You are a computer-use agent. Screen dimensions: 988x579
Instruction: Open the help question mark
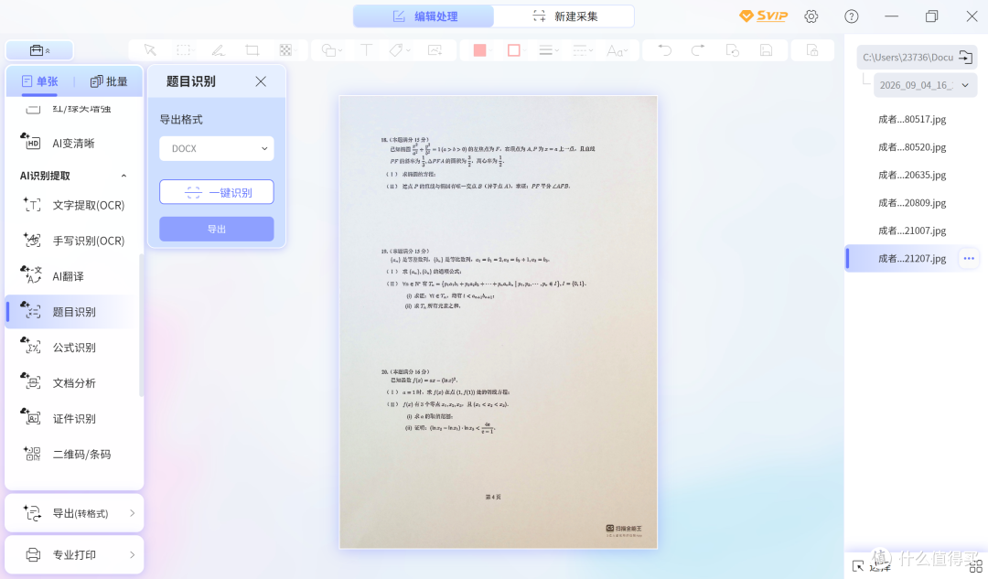[852, 16]
